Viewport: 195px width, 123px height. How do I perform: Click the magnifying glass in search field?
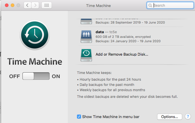(150, 5)
